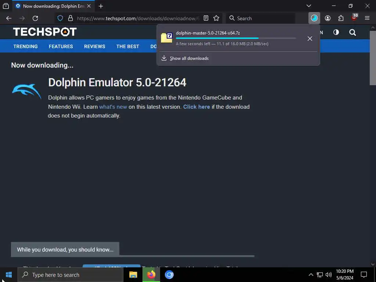This screenshot has width=376, height=282.
Task: Click here to restart the download
Action: tap(196, 107)
